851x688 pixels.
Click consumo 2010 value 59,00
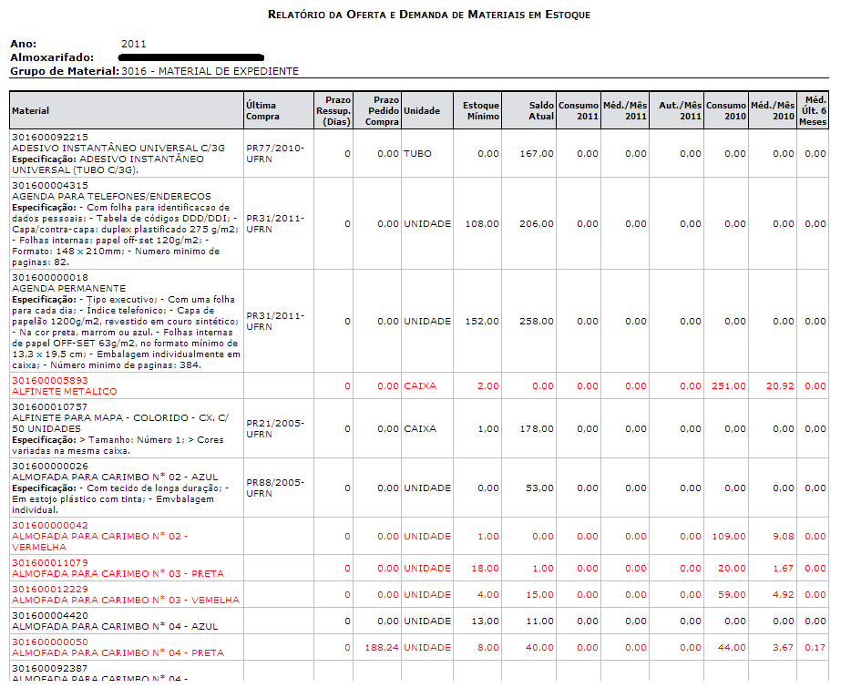click(x=732, y=595)
